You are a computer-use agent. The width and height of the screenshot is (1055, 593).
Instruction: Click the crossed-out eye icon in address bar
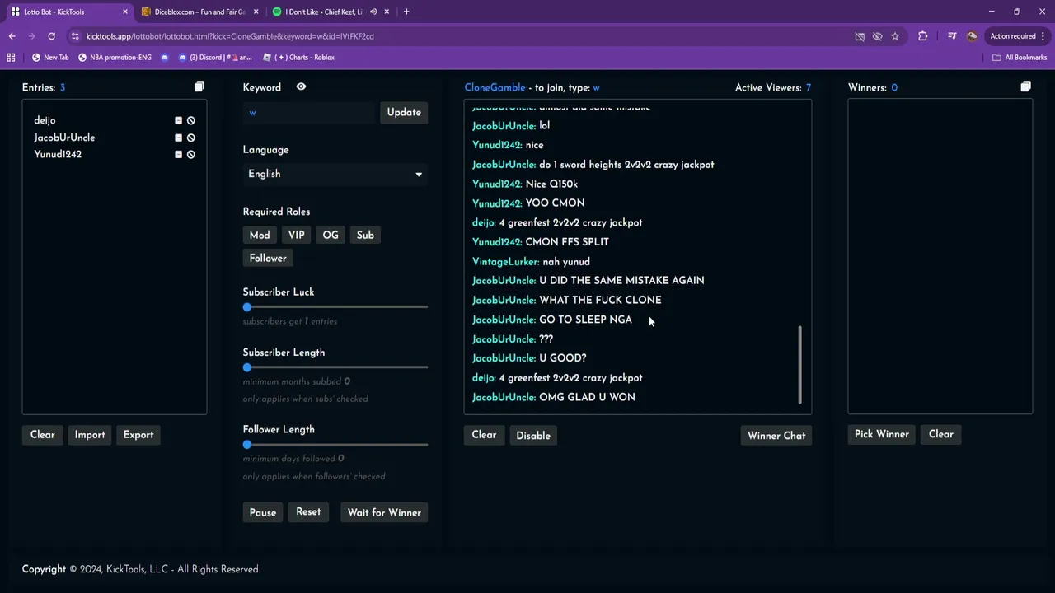[877, 36]
